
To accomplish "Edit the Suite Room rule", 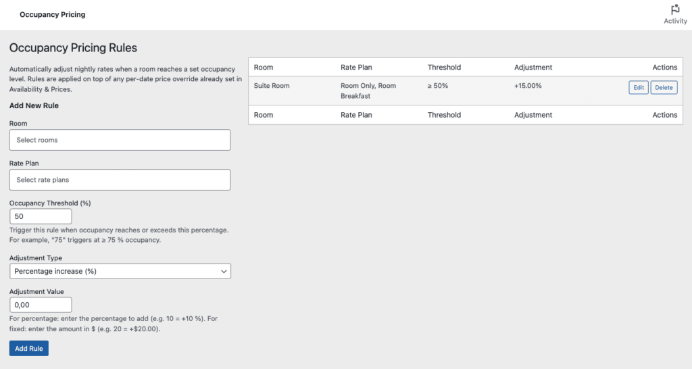I will pos(638,88).
